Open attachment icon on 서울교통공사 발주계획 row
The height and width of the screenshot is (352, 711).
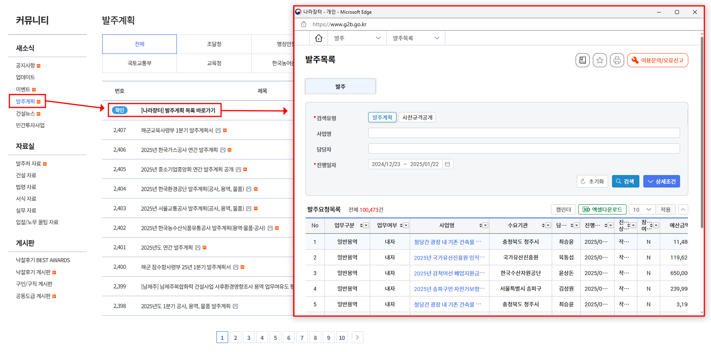pyautogui.click(x=249, y=209)
